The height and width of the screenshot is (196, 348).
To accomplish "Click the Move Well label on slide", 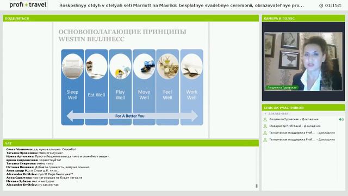I will pyautogui.click(x=144, y=95).
